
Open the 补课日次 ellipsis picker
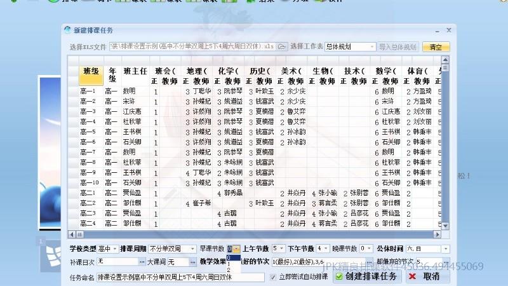tap(142, 262)
